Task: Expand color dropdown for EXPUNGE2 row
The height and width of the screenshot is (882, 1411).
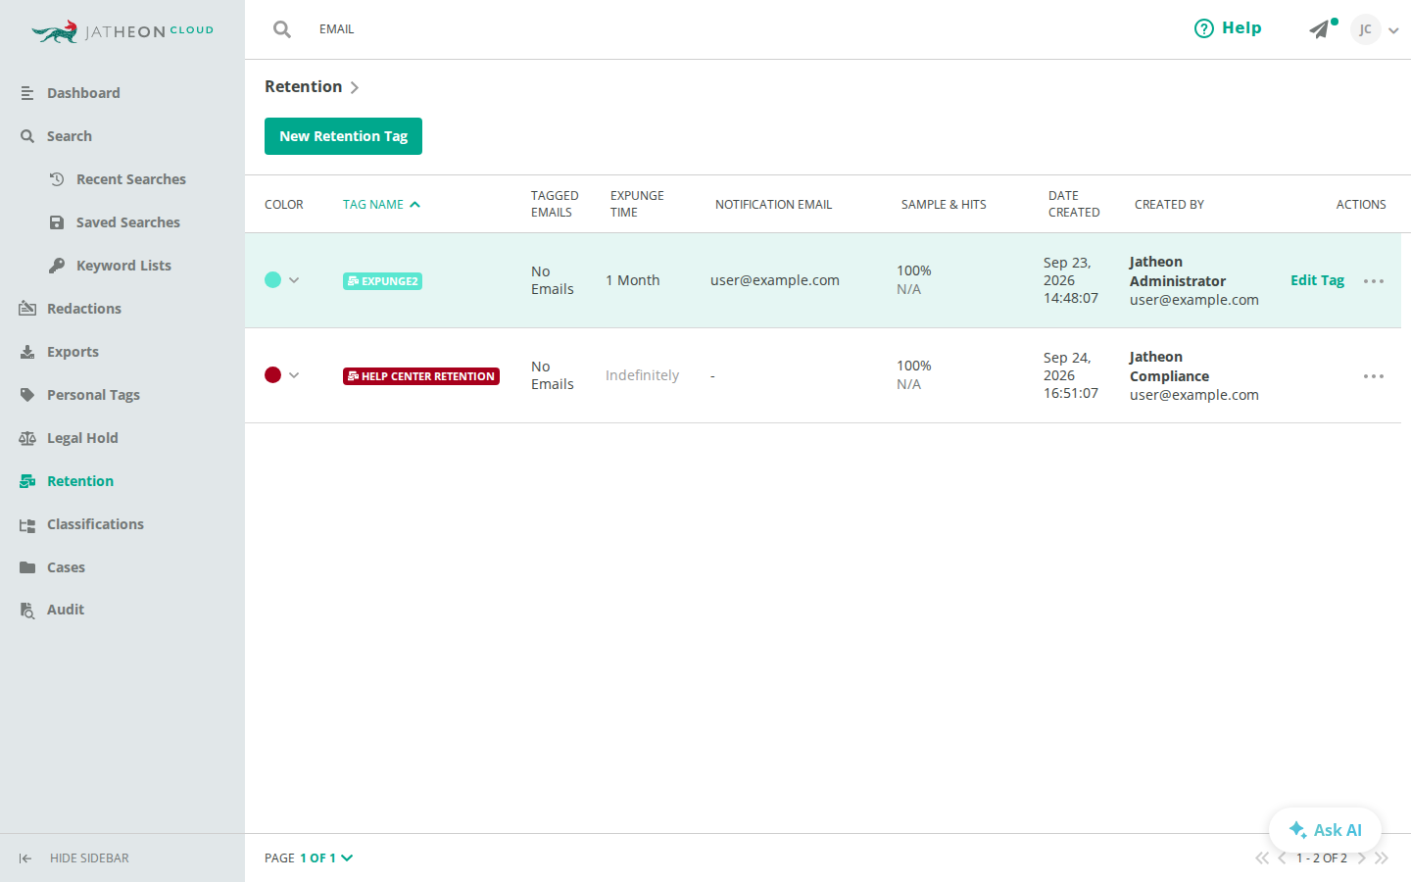Action: tap(294, 280)
